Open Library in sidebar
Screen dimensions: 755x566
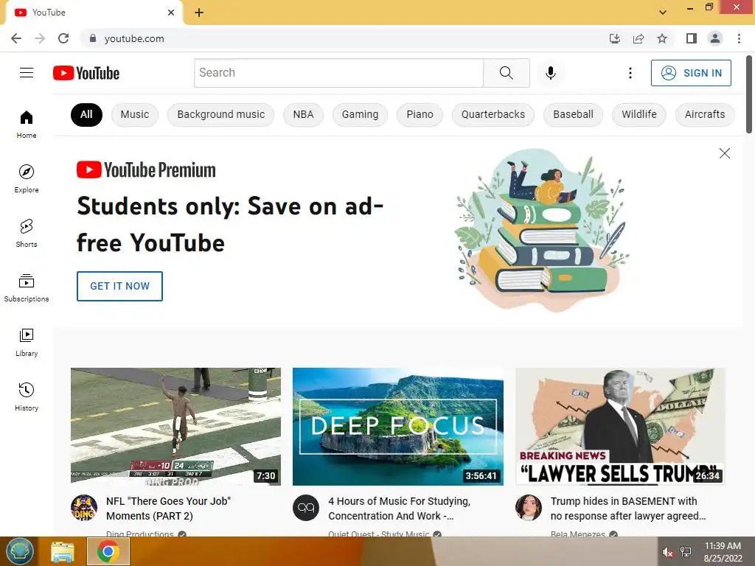[x=27, y=342]
